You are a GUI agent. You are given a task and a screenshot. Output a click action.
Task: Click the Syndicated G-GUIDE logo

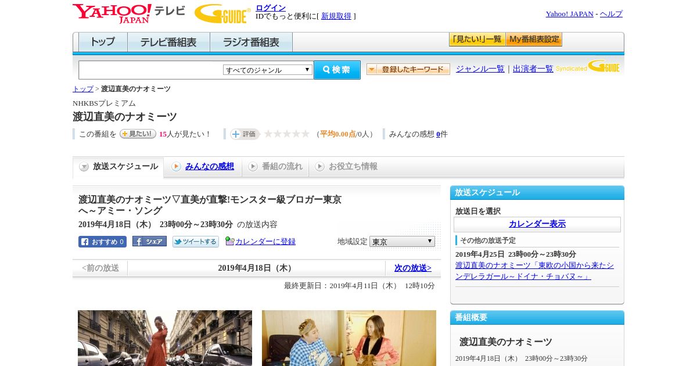coord(587,67)
